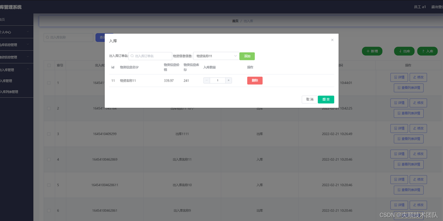The width and height of the screenshot is (443, 221).
Task: Toggle the select-all checkbox in table header
Action: pyautogui.click(x=49, y=65)
